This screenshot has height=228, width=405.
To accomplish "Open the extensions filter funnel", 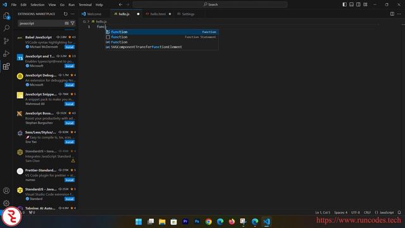I will (73, 23).
